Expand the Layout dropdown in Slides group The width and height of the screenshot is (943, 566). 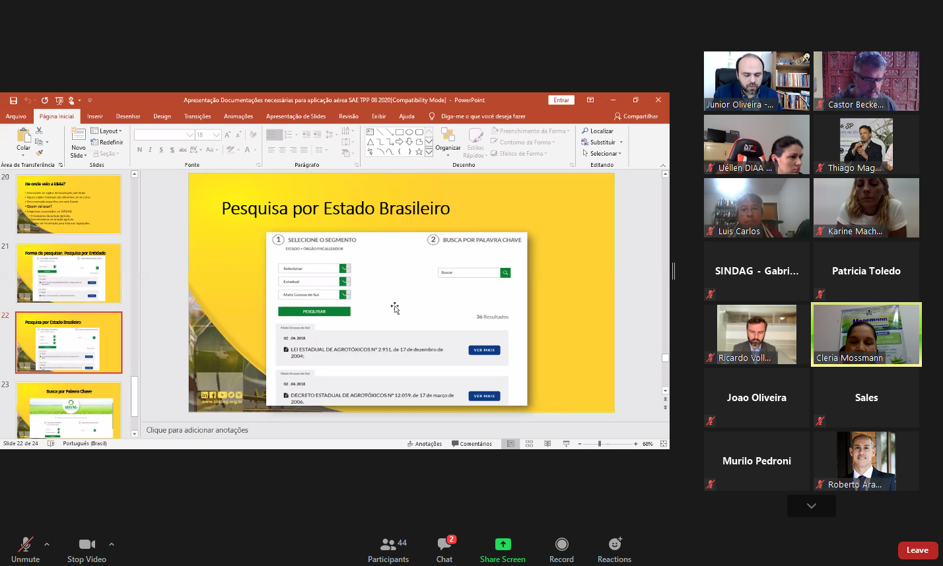pyautogui.click(x=106, y=131)
